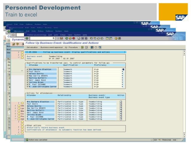
Task: Check Action box for Mrs Barbara Blackton
Action: [121, 102]
